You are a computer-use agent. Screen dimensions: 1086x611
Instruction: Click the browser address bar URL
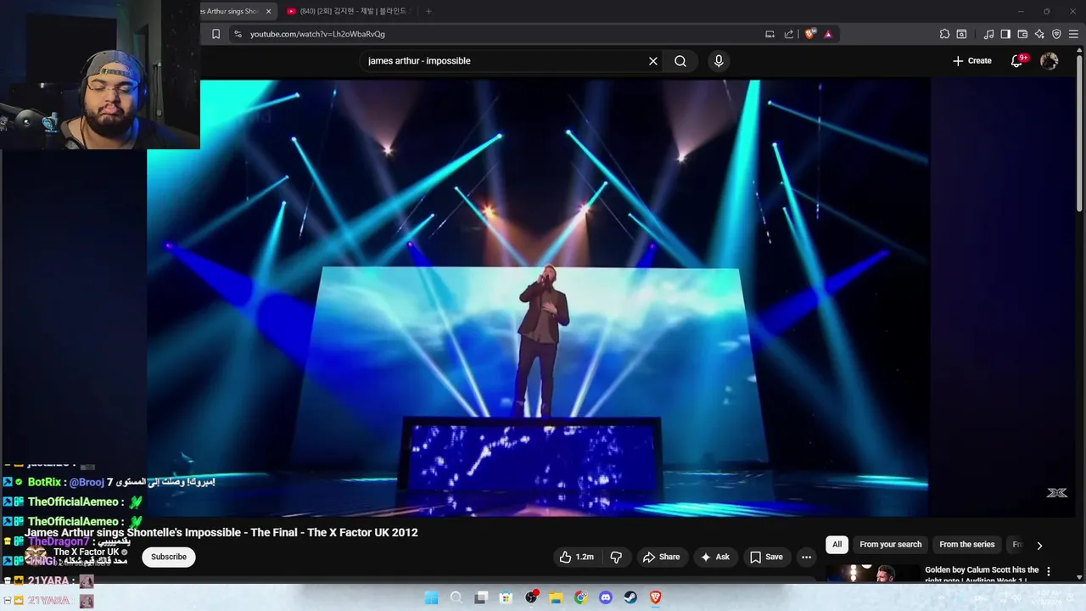point(317,34)
